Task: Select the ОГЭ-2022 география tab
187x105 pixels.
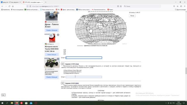Action: (x=32, y=2)
